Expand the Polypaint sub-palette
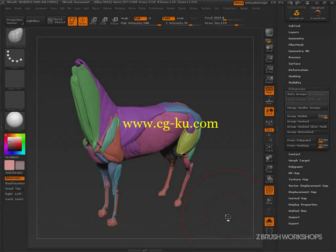Screen dimensions: 336x252 click(x=295, y=167)
